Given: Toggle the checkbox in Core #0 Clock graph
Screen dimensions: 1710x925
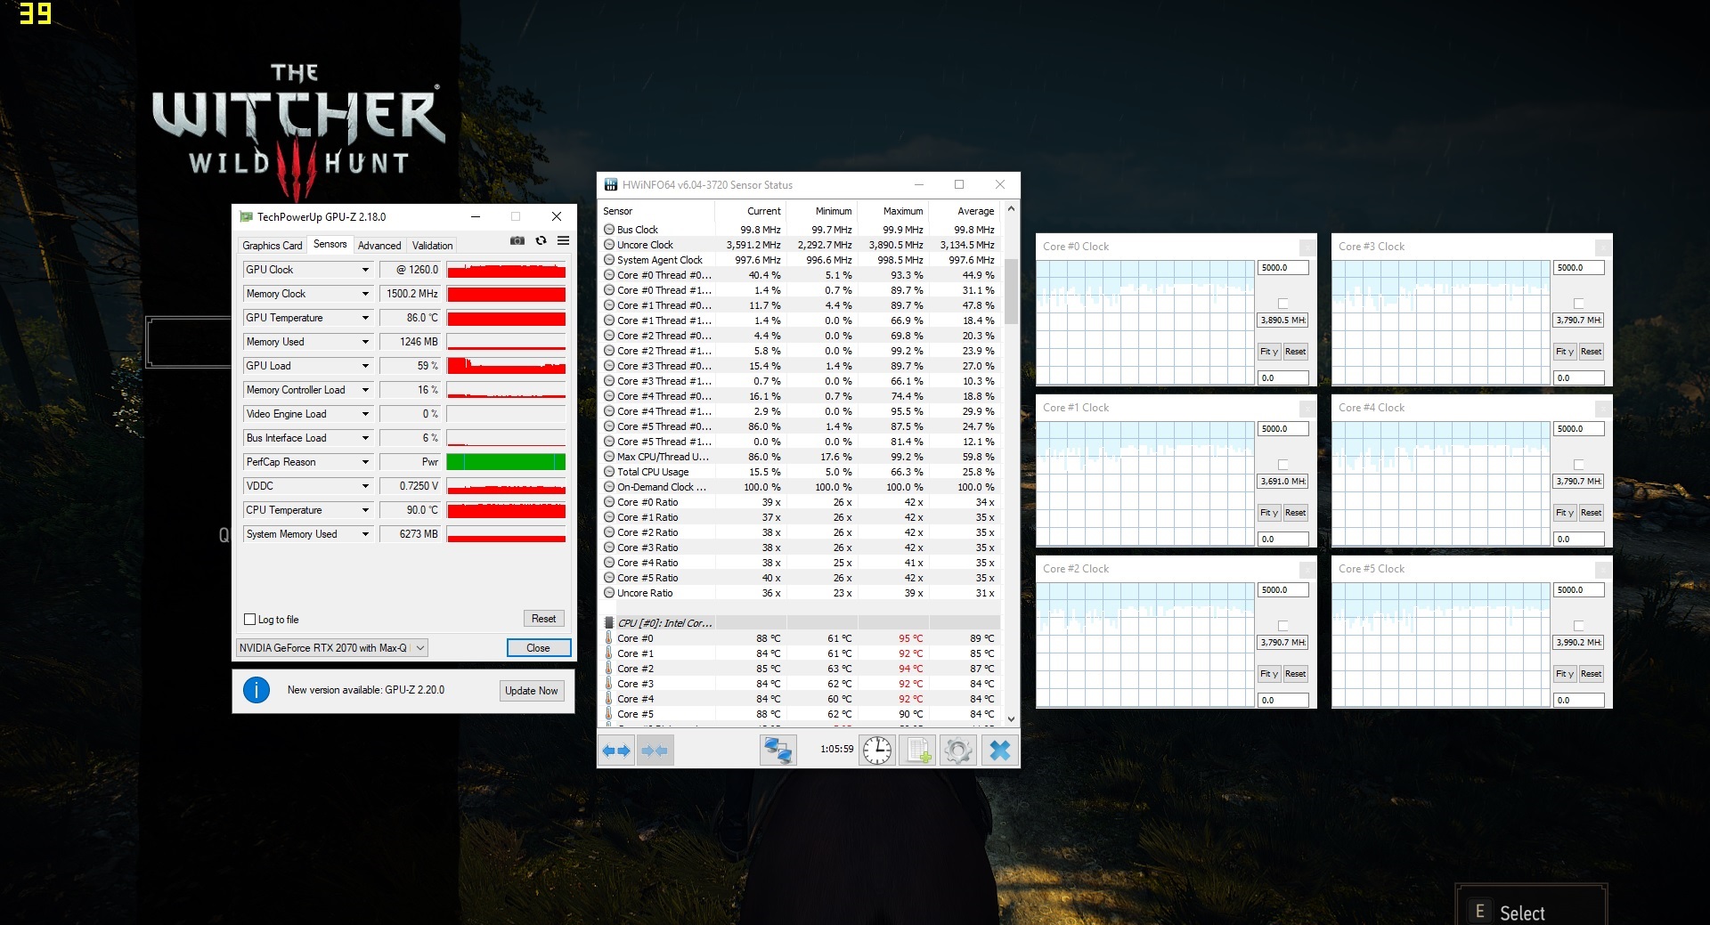Looking at the screenshot, I should pos(1283,304).
